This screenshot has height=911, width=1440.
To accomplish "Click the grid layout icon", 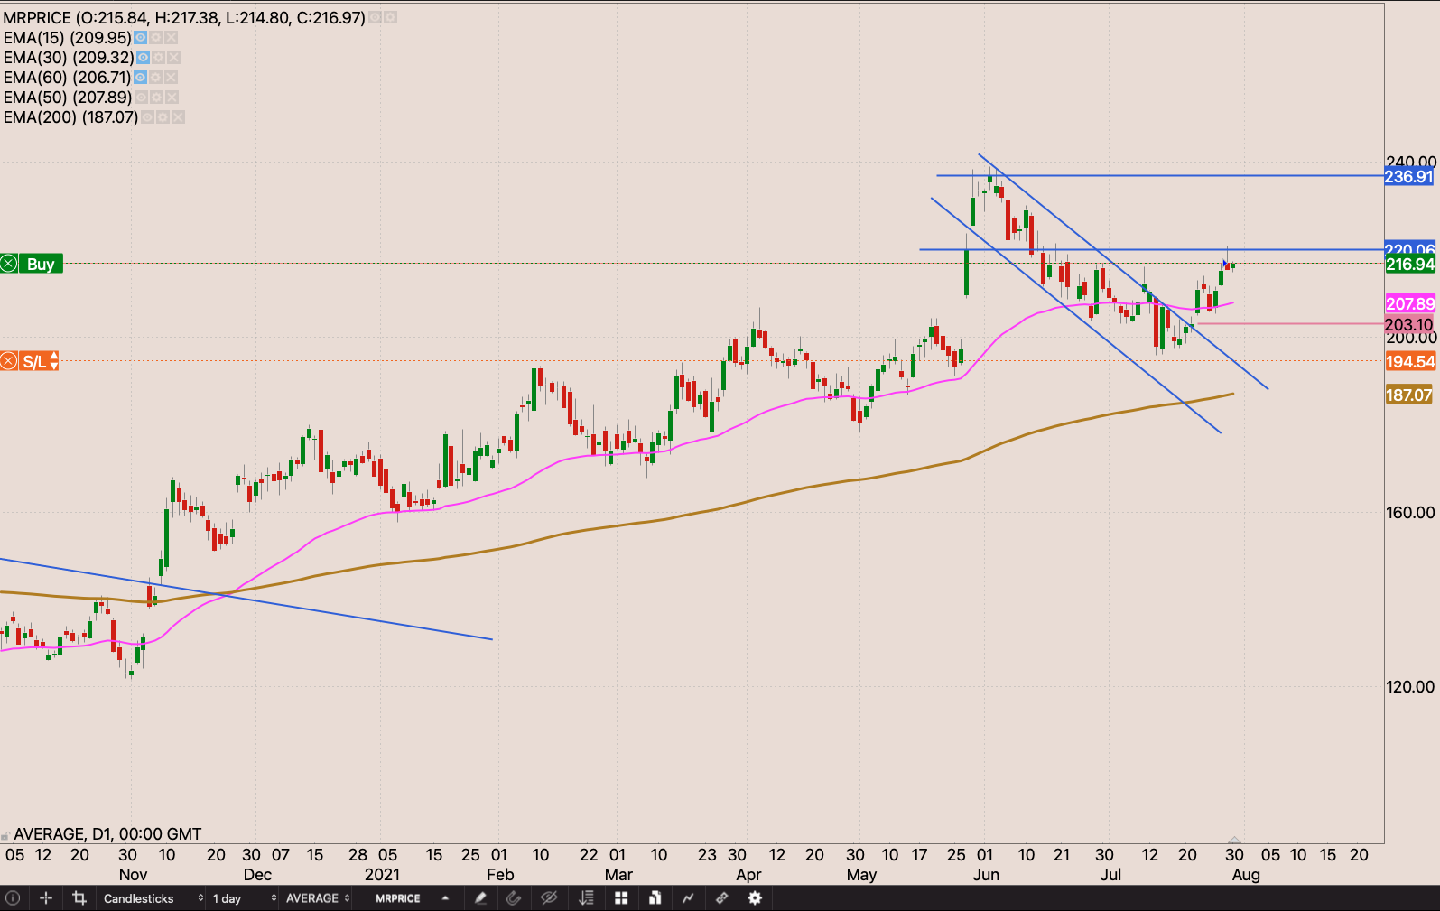I will point(621,898).
